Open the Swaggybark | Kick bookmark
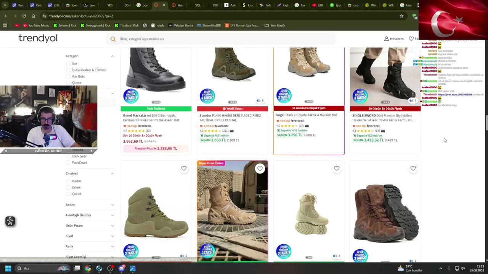Viewport: 488px width, 274px height. pyautogui.click(x=95, y=25)
